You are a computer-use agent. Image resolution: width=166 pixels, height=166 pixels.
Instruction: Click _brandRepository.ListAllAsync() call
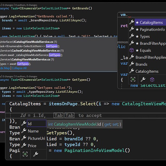tap(57, 20)
